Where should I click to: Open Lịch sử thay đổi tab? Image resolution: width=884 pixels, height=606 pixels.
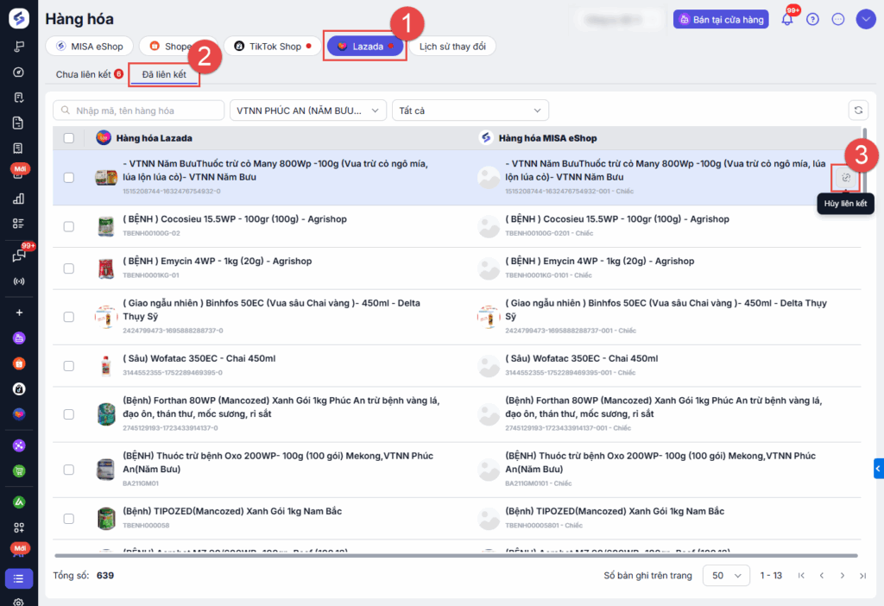click(452, 47)
